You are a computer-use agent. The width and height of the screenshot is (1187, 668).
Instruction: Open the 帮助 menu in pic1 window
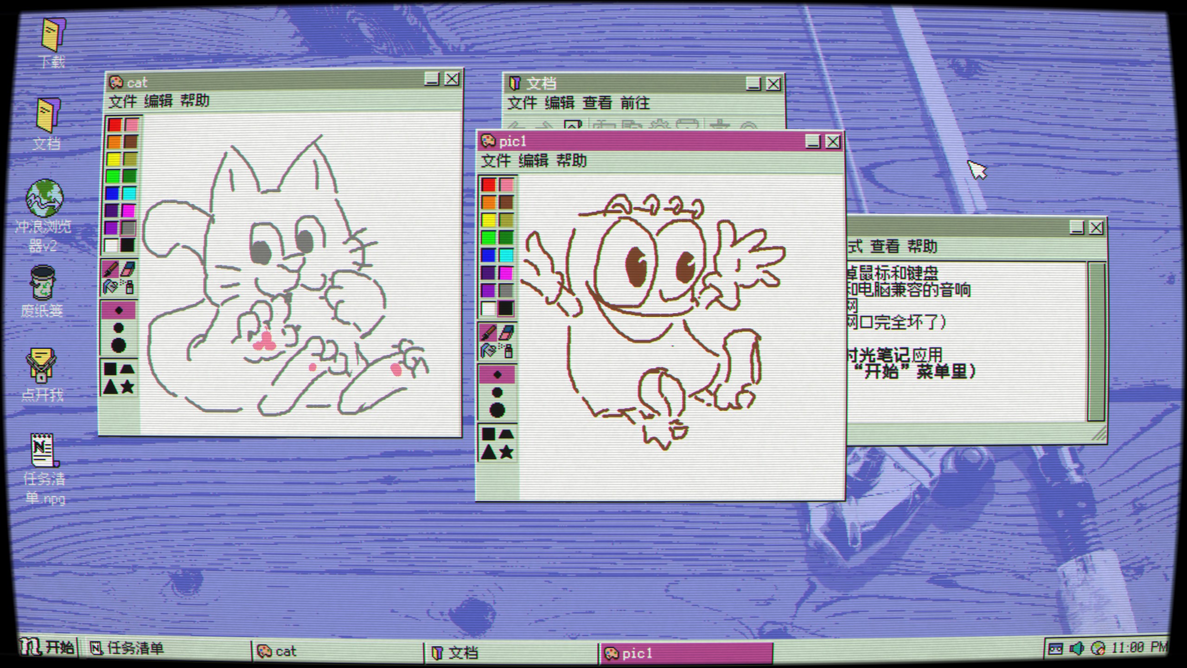coord(571,161)
